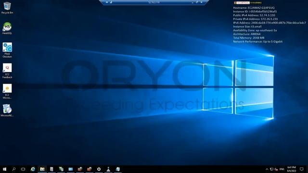Click the connection bar signal-strength icon
This screenshot has width=308, height=173.
111,2
